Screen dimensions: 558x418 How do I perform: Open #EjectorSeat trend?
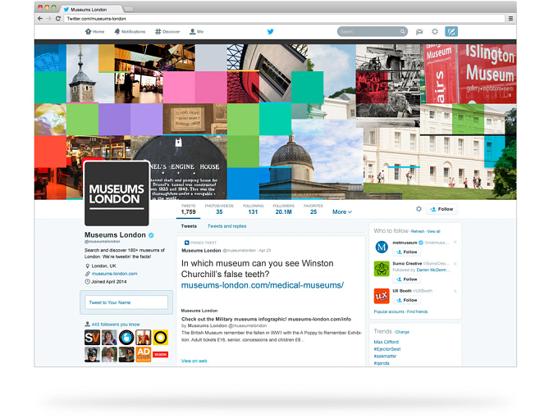(x=387, y=349)
